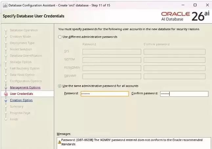Click the Creation Option step bullet icon
The width and height of the screenshot is (212, 149).
[6, 100]
